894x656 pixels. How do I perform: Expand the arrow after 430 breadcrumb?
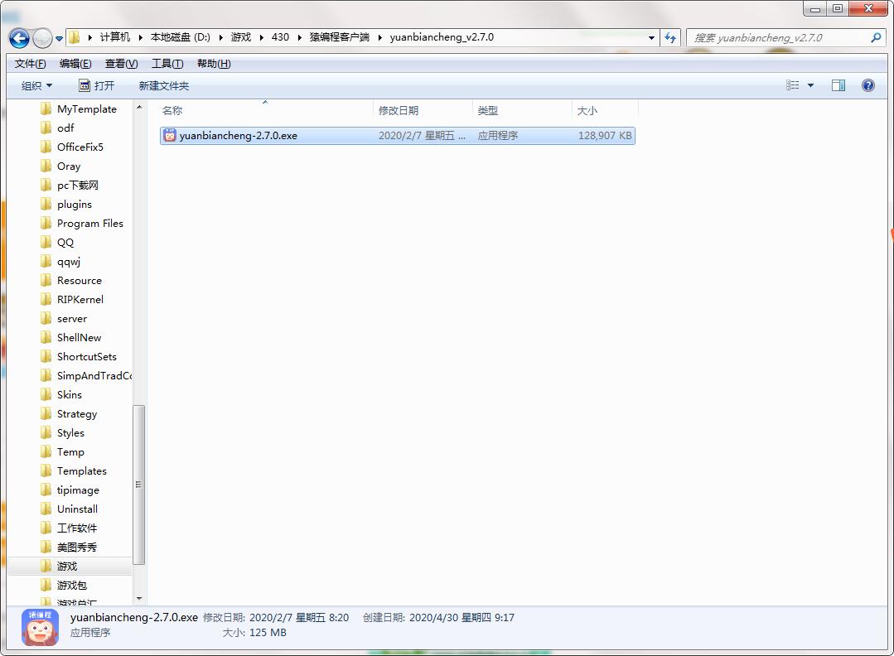(x=299, y=37)
